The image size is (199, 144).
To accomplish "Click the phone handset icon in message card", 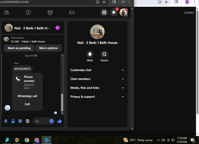I will coord(18,79).
